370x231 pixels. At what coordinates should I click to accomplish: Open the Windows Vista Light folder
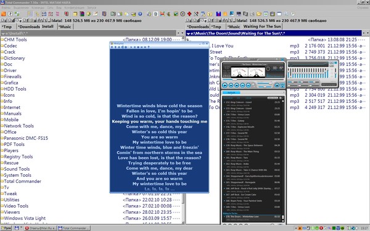[25, 218]
